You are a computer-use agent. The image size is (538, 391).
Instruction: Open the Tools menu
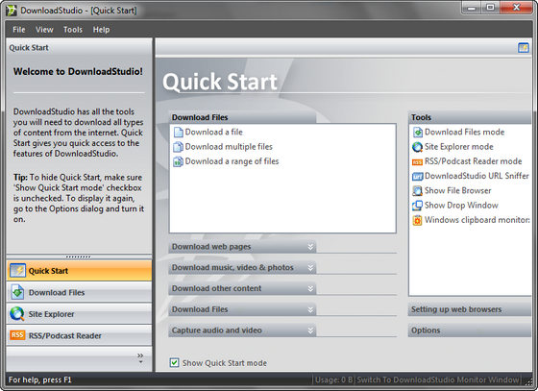pos(73,30)
